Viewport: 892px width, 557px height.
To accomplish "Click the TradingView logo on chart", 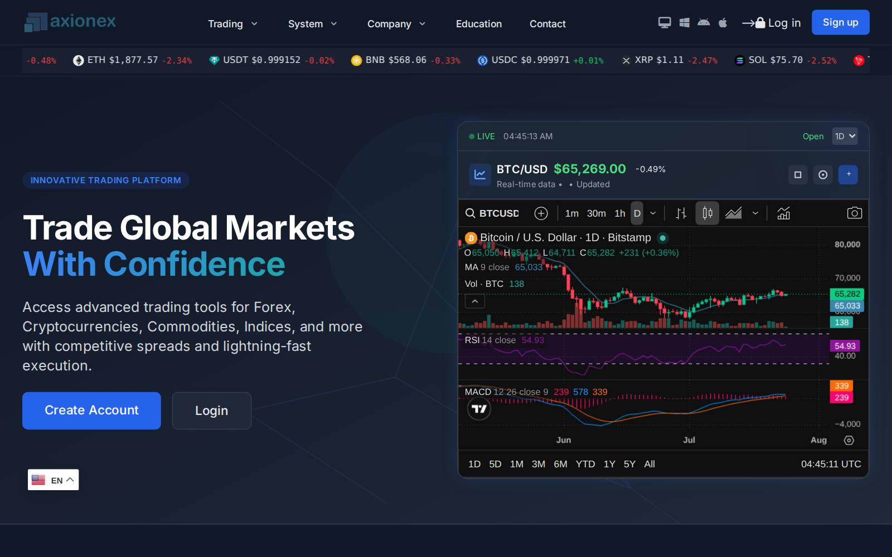I will coord(479,409).
